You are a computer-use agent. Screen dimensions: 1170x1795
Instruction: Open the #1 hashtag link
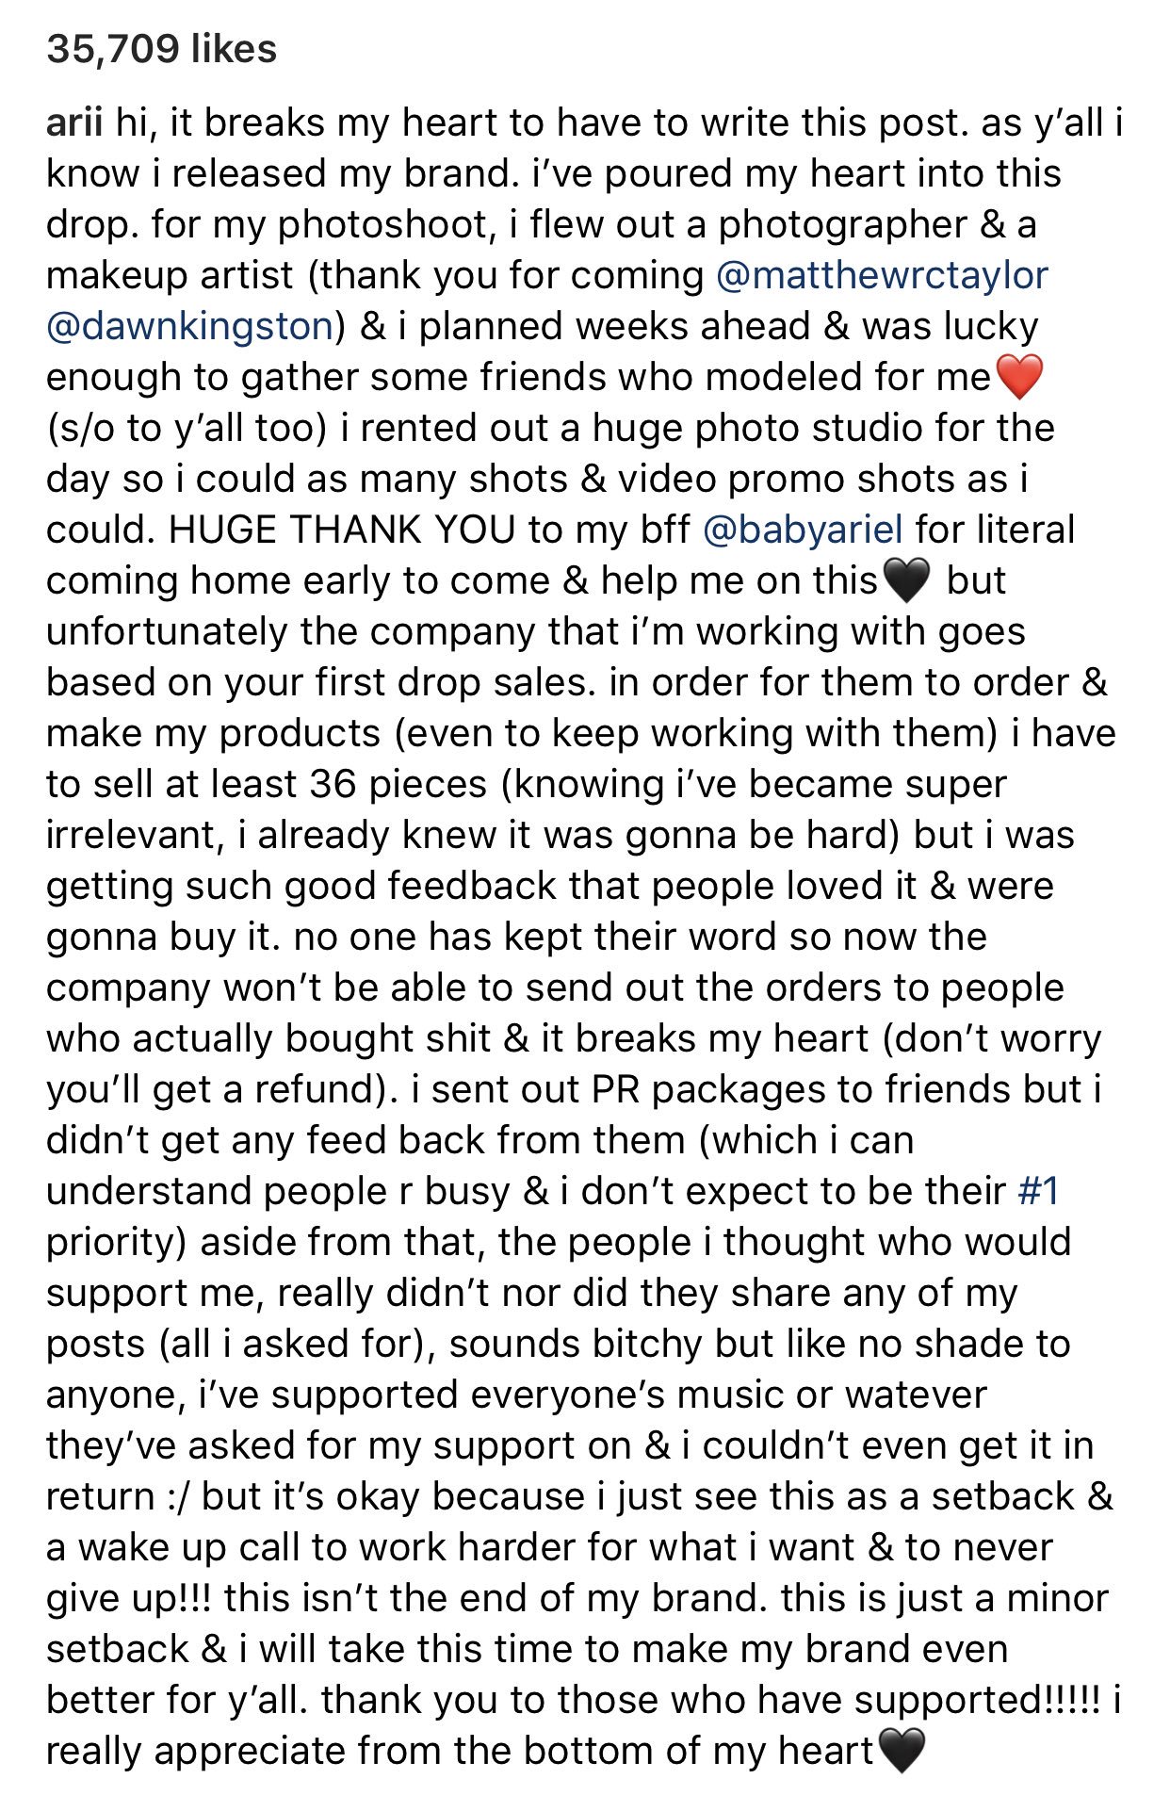[1039, 1191]
